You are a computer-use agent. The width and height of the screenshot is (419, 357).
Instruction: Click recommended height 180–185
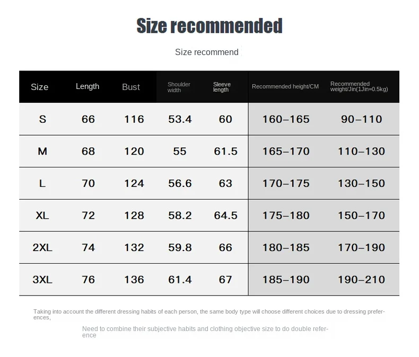coord(286,247)
